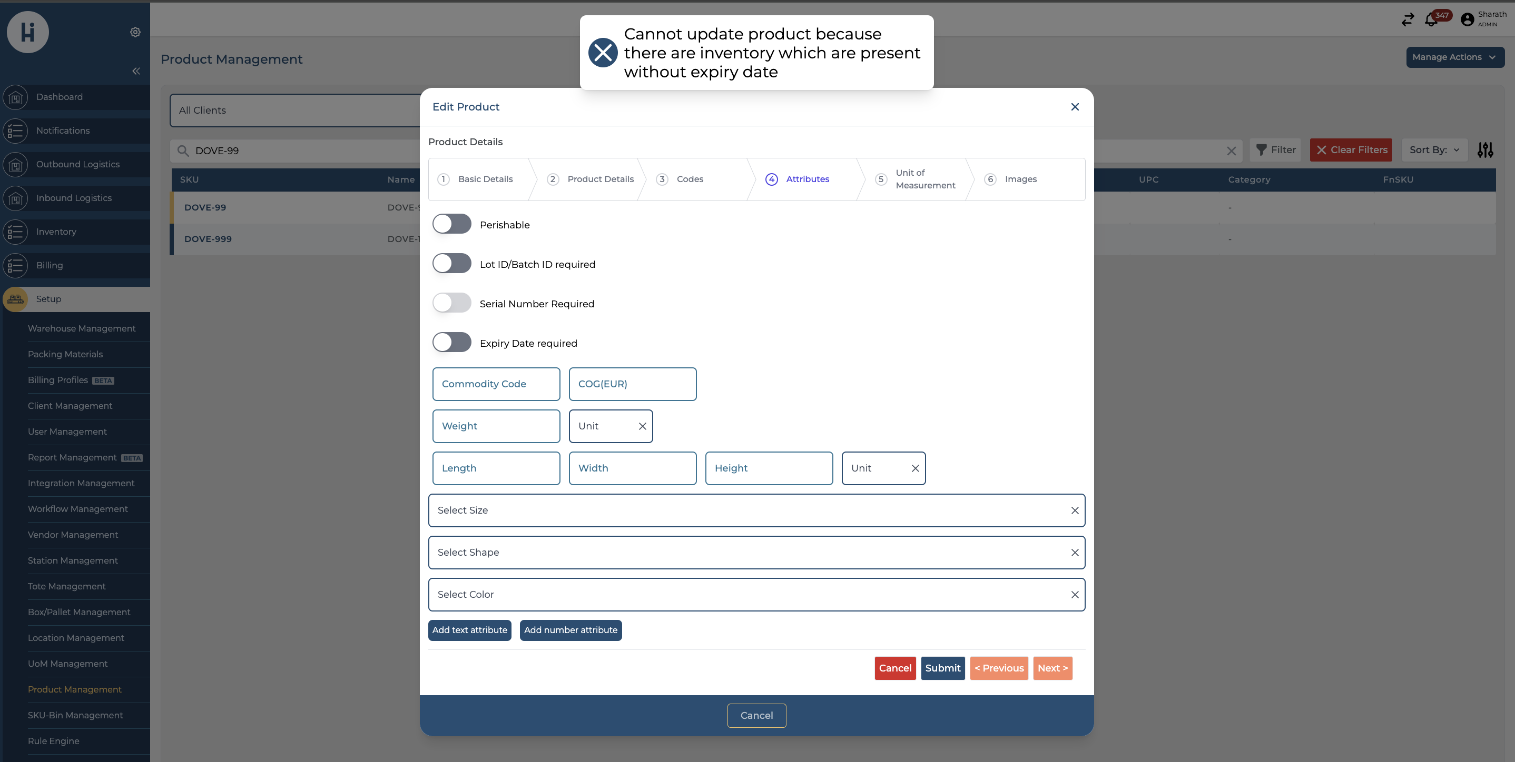Clear the DOVE-99 search field
Screen dimensions: 1515x762
1231,151
